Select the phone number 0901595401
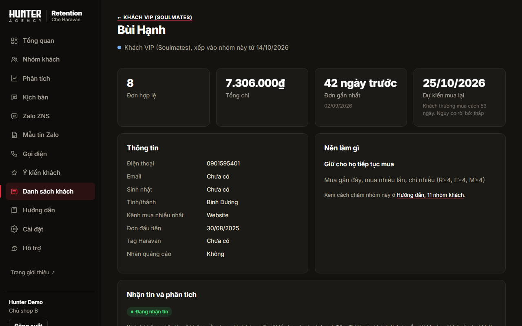The height and width of the screenshot is (326, 522). (223, 163)
